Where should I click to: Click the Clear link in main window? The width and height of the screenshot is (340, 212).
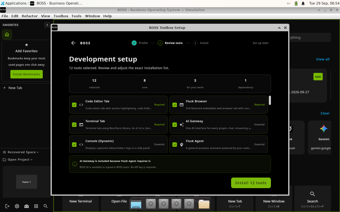tap(325, 113)
